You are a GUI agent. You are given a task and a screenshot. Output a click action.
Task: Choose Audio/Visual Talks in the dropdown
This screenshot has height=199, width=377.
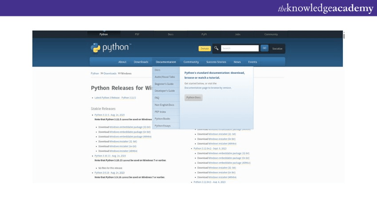[x=166, y=77]
